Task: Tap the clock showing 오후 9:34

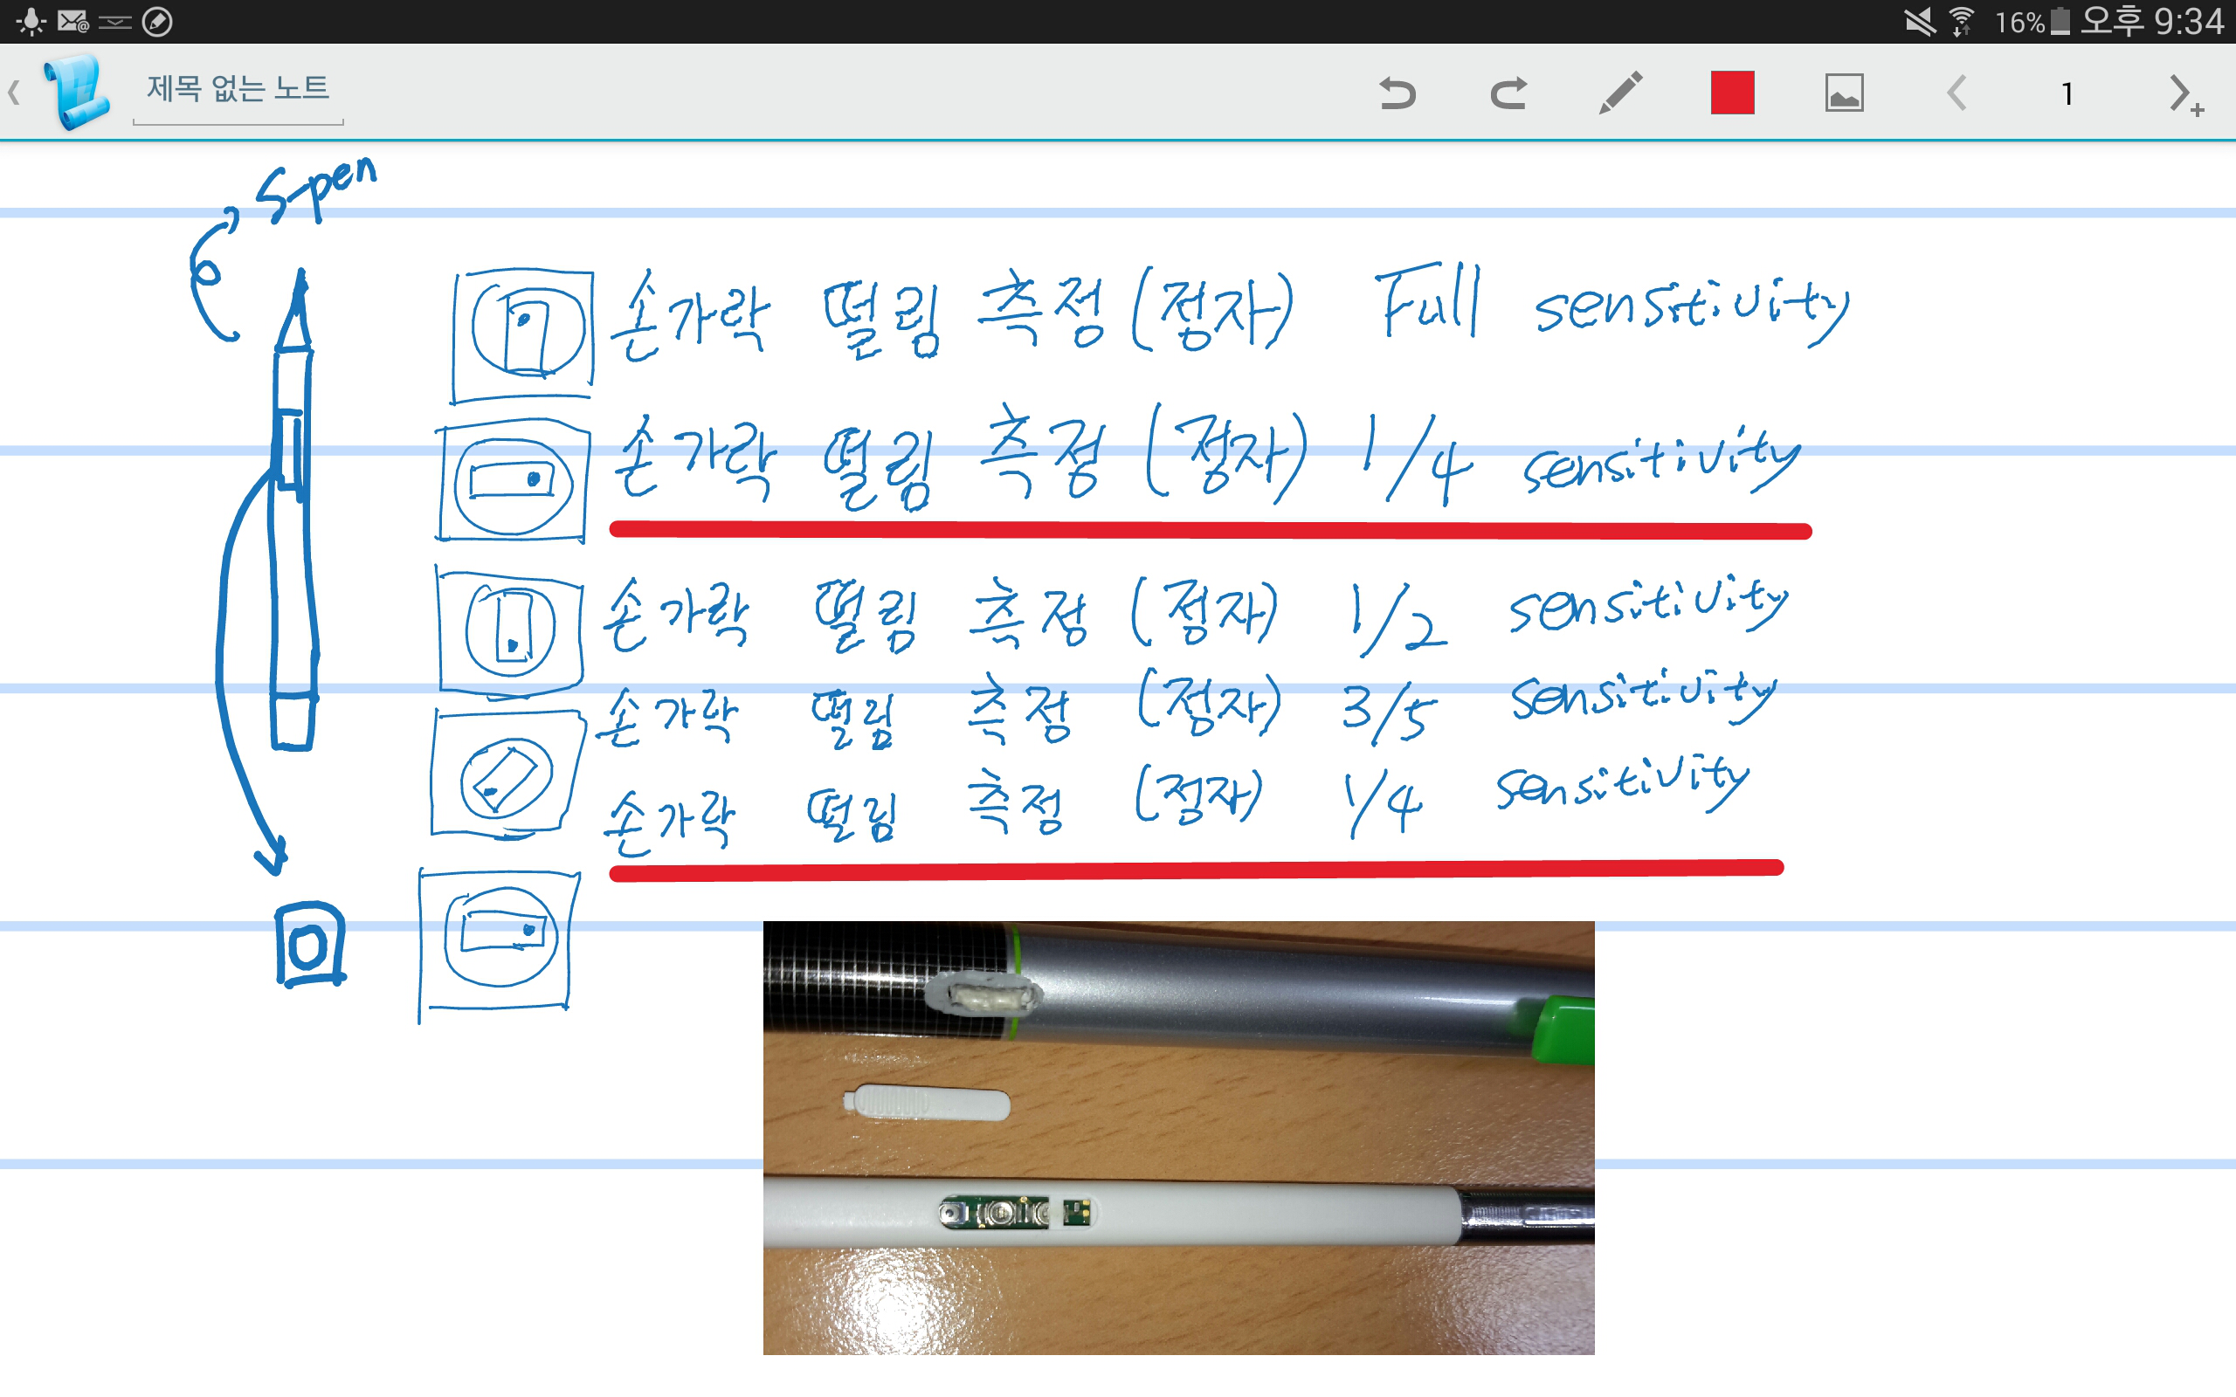Action: pyautogui.click(x=2151, y=21)
